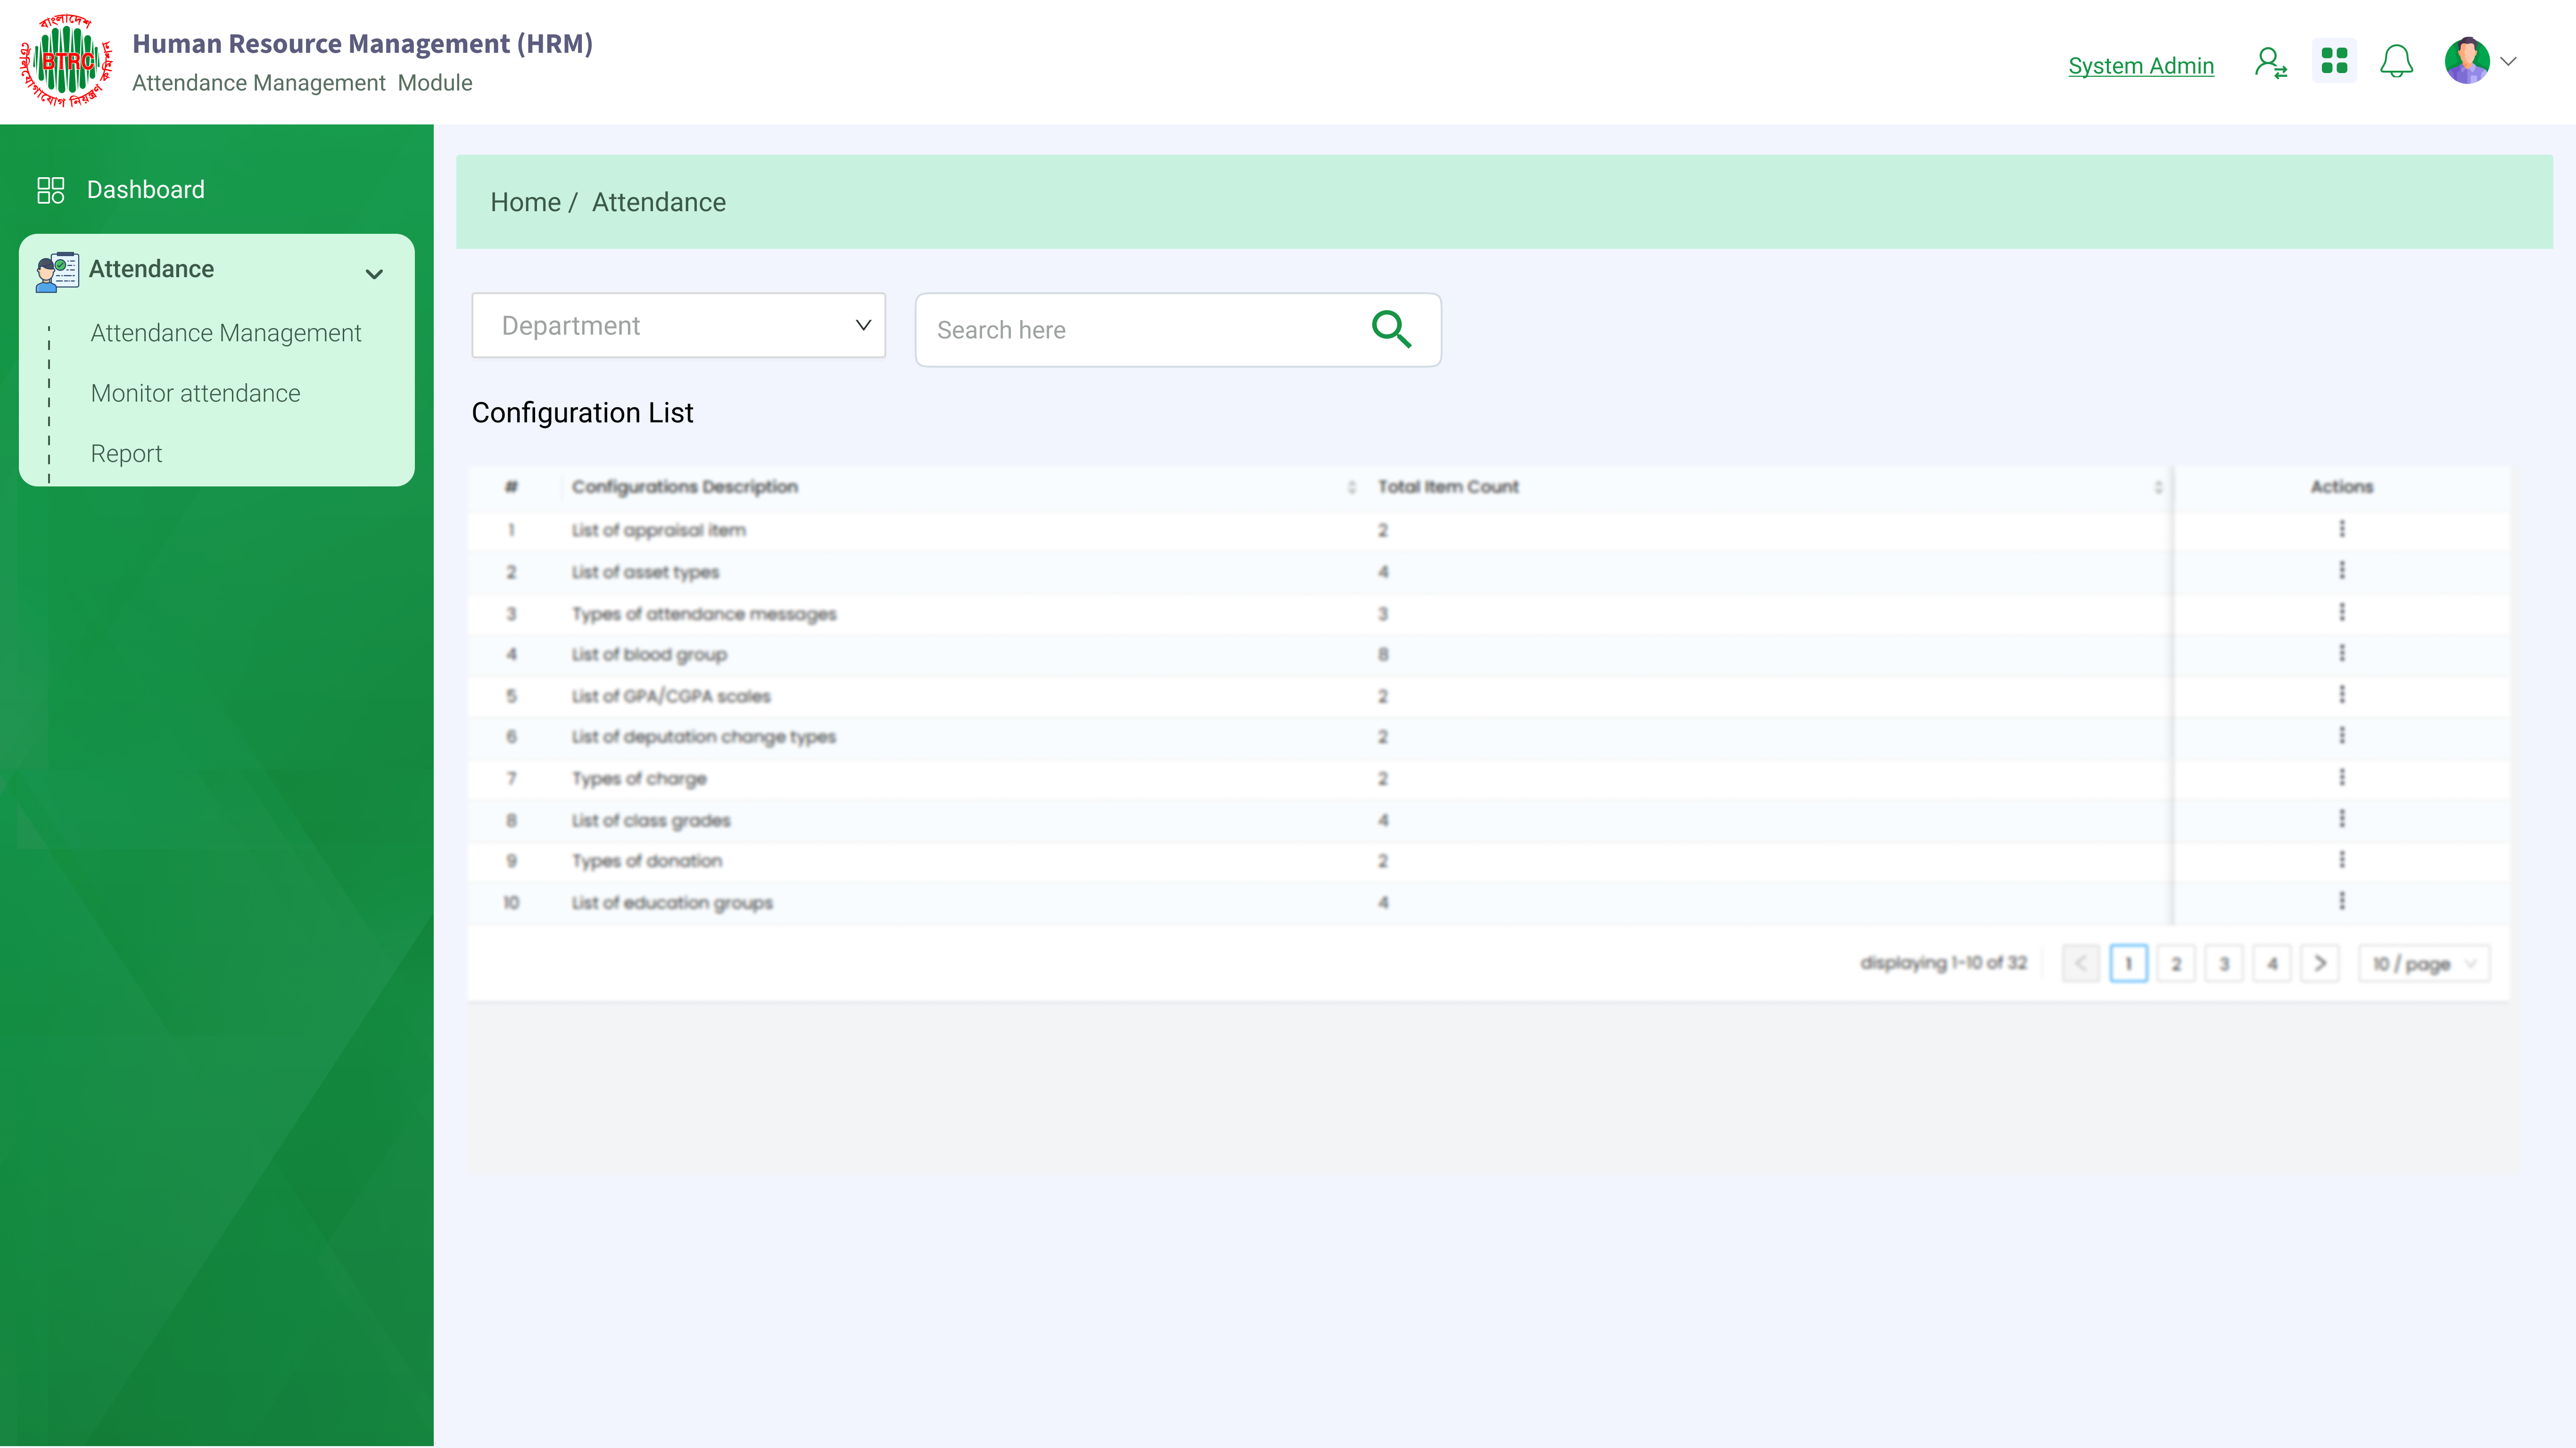Click the magnifier search icon
2576x1448 pixels.
1391,329
